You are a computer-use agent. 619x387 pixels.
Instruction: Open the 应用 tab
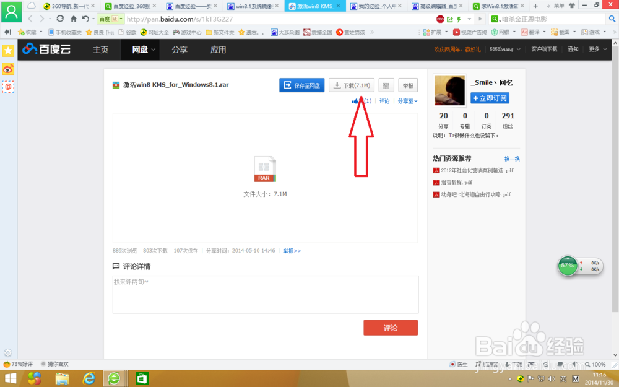[x=218, y=50]
